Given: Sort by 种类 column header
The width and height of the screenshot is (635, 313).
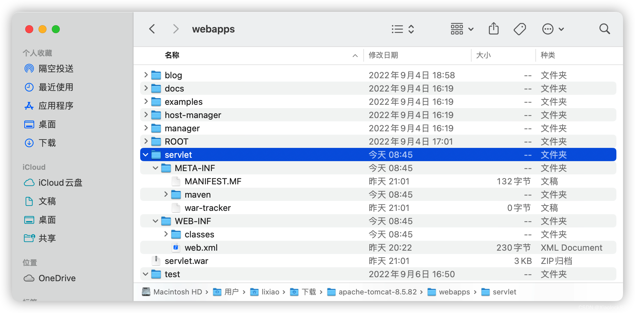Looking at the screenshot, I should point(548,55).
